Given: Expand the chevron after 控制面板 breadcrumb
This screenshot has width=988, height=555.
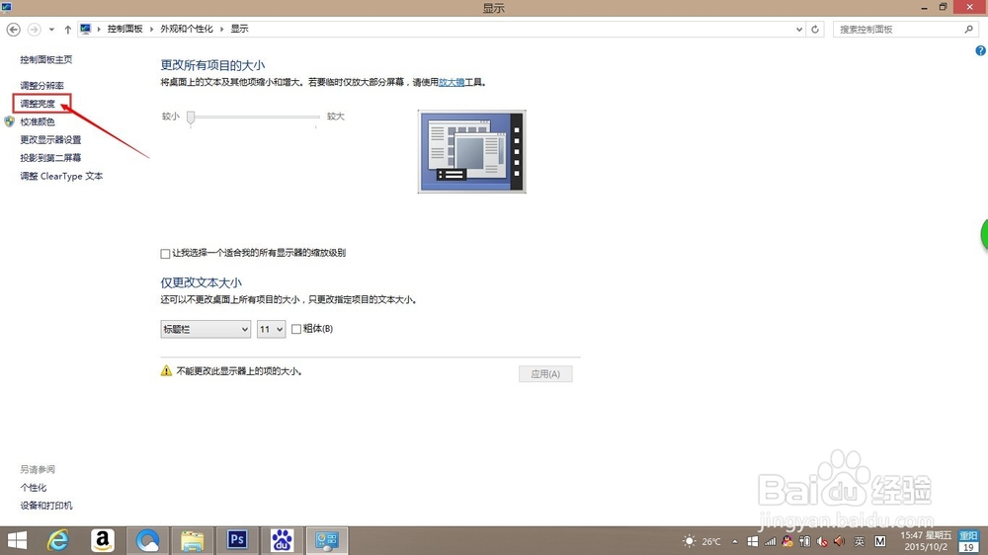Looking at the screenshot, I should point(151,29).
